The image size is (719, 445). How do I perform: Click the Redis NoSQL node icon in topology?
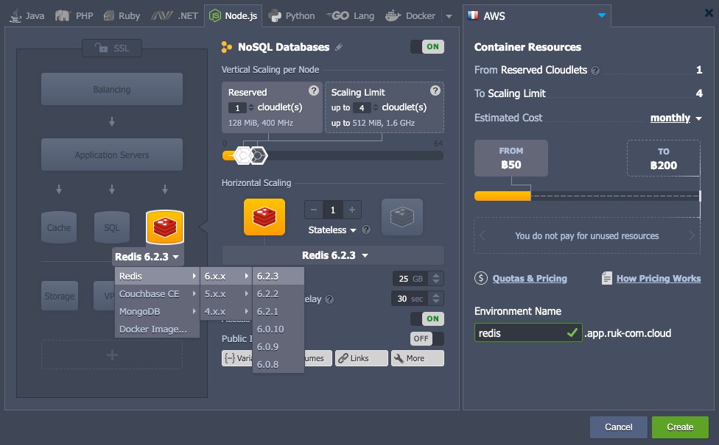pos(165,227)
